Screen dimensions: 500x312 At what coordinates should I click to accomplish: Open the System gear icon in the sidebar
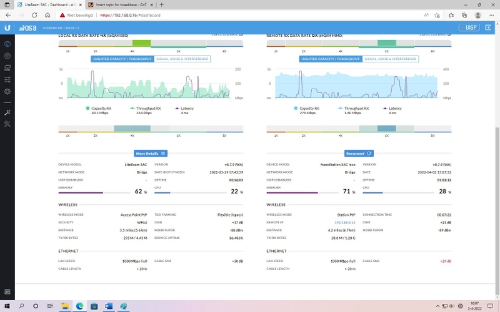click(7, 92)
